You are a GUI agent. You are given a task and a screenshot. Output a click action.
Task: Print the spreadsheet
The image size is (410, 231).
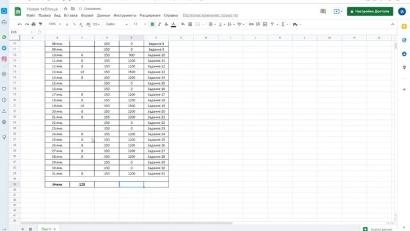(33, 24)
